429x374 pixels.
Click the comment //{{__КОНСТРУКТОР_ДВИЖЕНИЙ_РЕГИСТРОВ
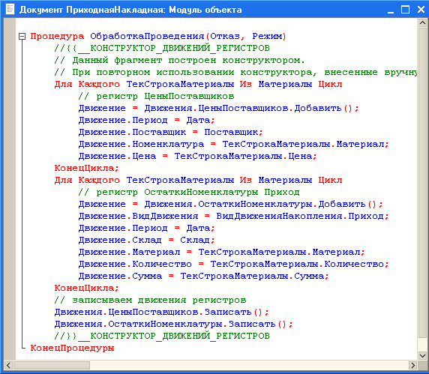click(x=162, y=48)
